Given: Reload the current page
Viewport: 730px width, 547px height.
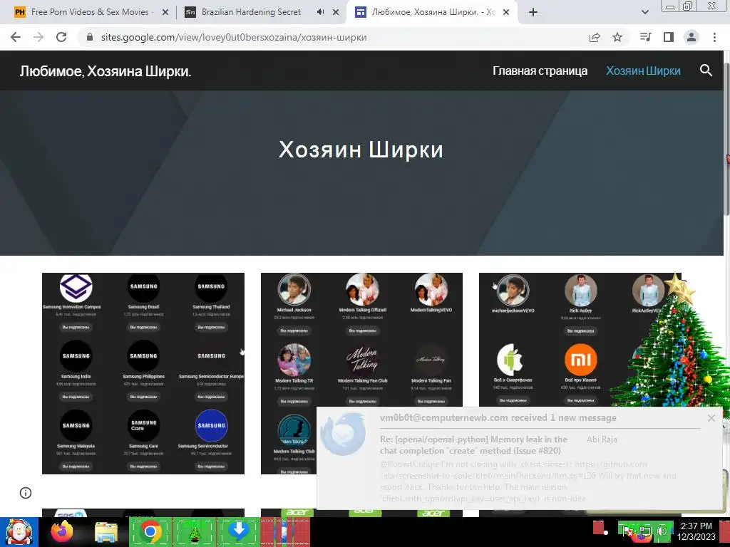Looking at the screenshot, I should 61,37.
